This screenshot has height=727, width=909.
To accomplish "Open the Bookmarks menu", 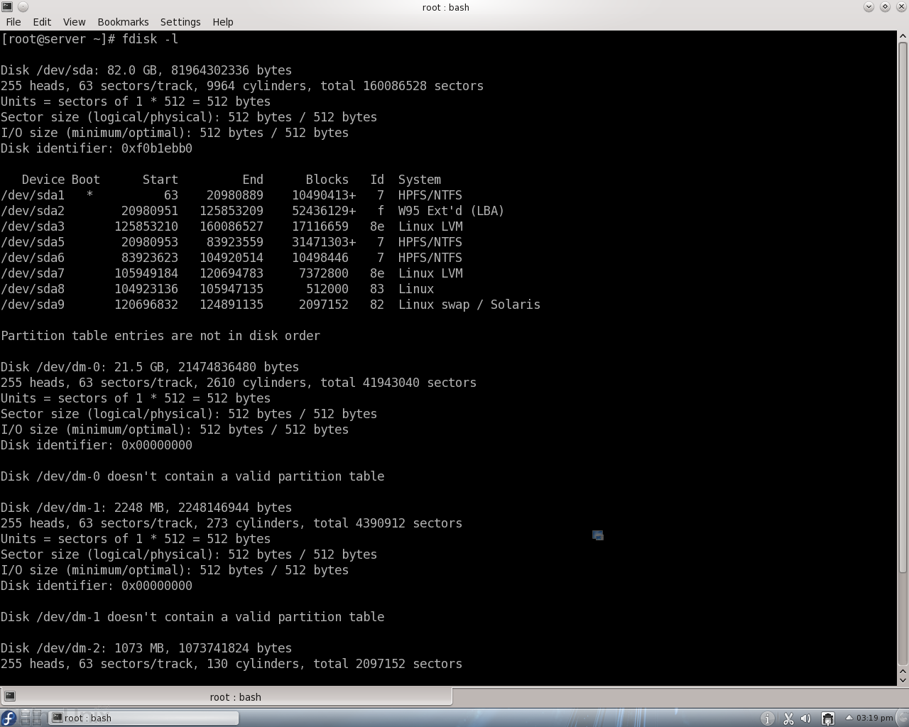I will (x=123, y=22).
